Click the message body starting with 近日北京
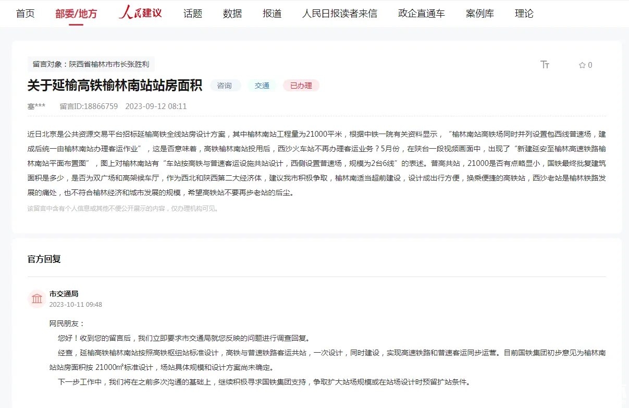The image size is (629, 408). pyautogui.click(x=317, y=163)
